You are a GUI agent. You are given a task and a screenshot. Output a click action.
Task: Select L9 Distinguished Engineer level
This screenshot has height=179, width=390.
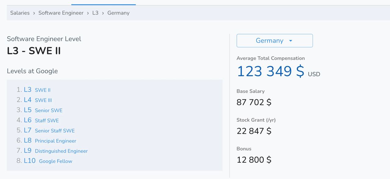click(56, 151)
